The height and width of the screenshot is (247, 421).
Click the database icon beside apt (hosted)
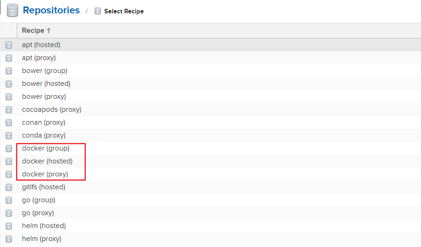click(x=9, y=45)
